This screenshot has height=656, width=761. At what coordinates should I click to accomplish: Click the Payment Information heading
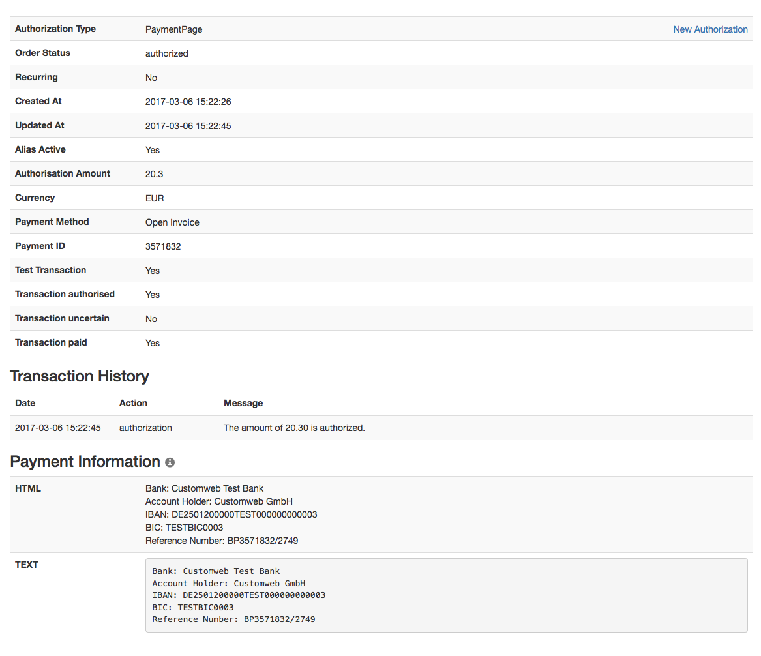coord(85,462)
